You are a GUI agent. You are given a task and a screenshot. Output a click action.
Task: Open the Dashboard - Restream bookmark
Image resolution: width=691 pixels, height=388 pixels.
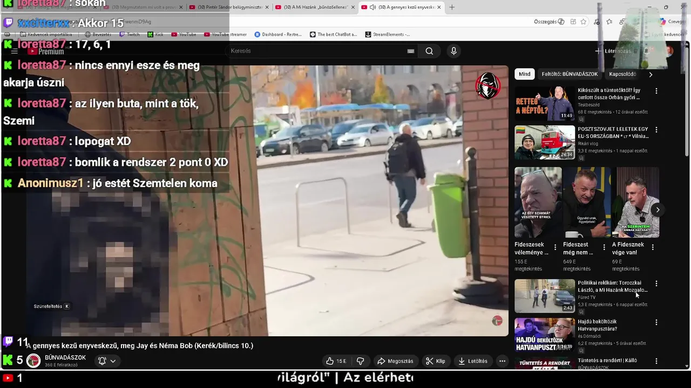pos(277,34)
